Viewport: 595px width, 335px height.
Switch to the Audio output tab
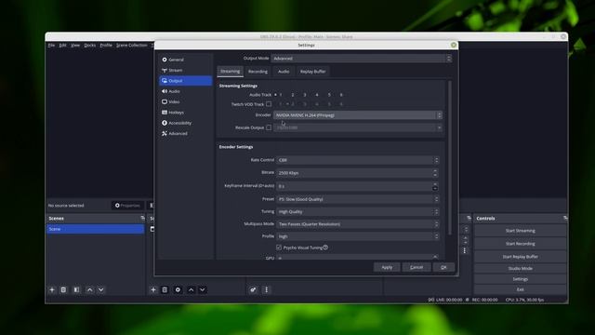point(284,72)
